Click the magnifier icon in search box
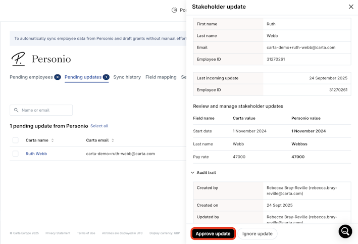This screenshot has width=358, height=244. pyautogui.click(x=17, y=110)
